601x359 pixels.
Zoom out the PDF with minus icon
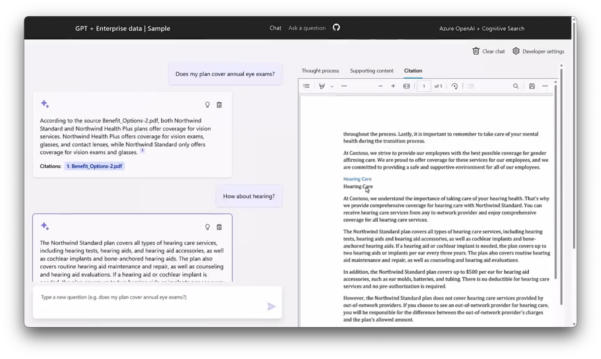pyautogui.click(x=381, y=86)
